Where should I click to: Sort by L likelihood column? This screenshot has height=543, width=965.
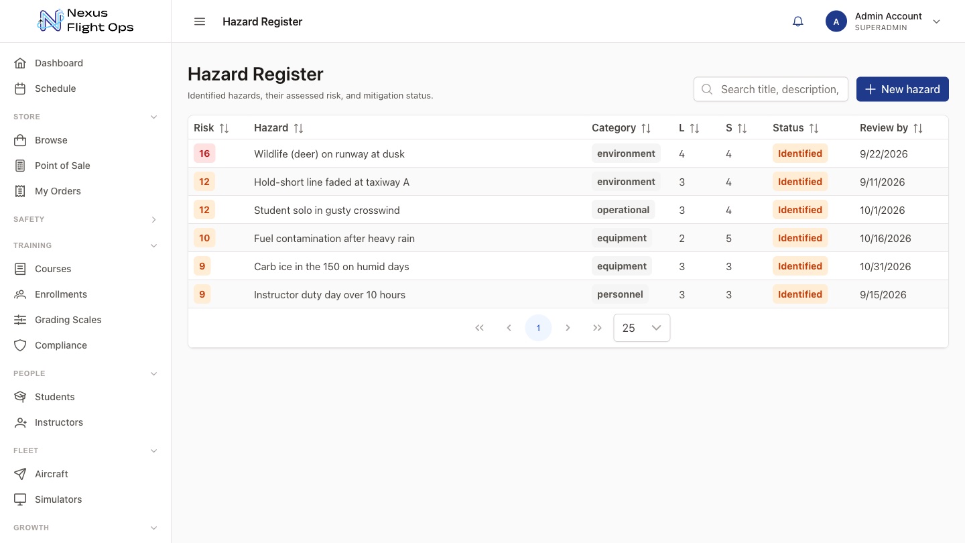695,128
